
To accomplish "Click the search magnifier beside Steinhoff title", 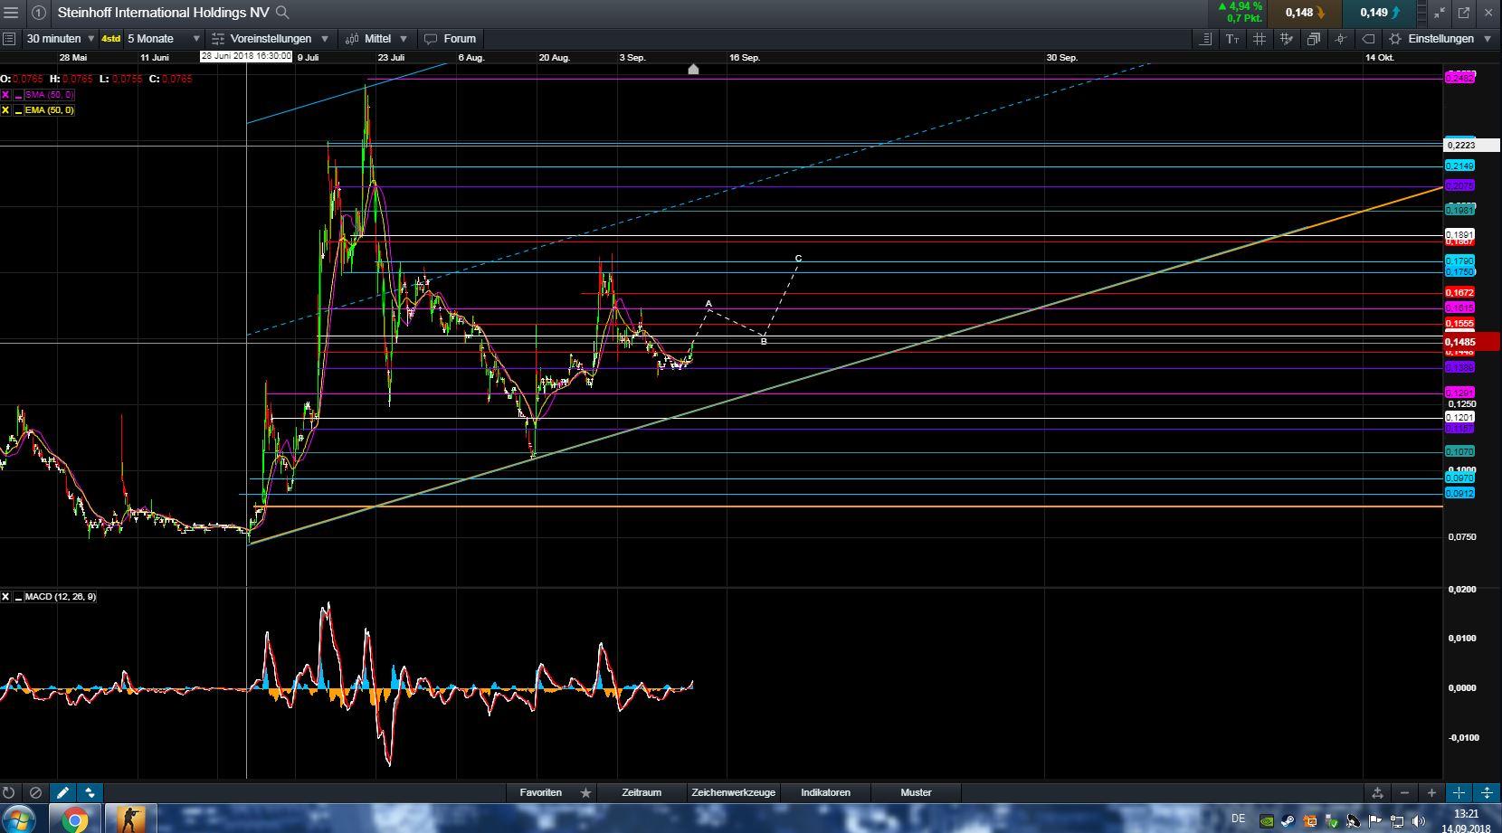I will pyautogui.click(x=282, y=13).
